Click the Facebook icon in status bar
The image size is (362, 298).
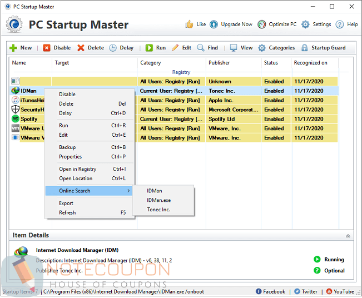coord(259,291)
